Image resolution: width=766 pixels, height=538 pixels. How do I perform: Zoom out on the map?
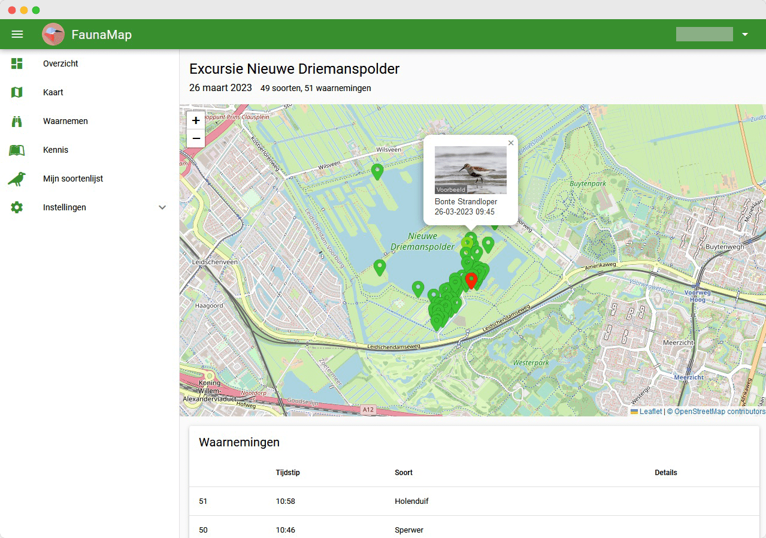click(195, 138)
